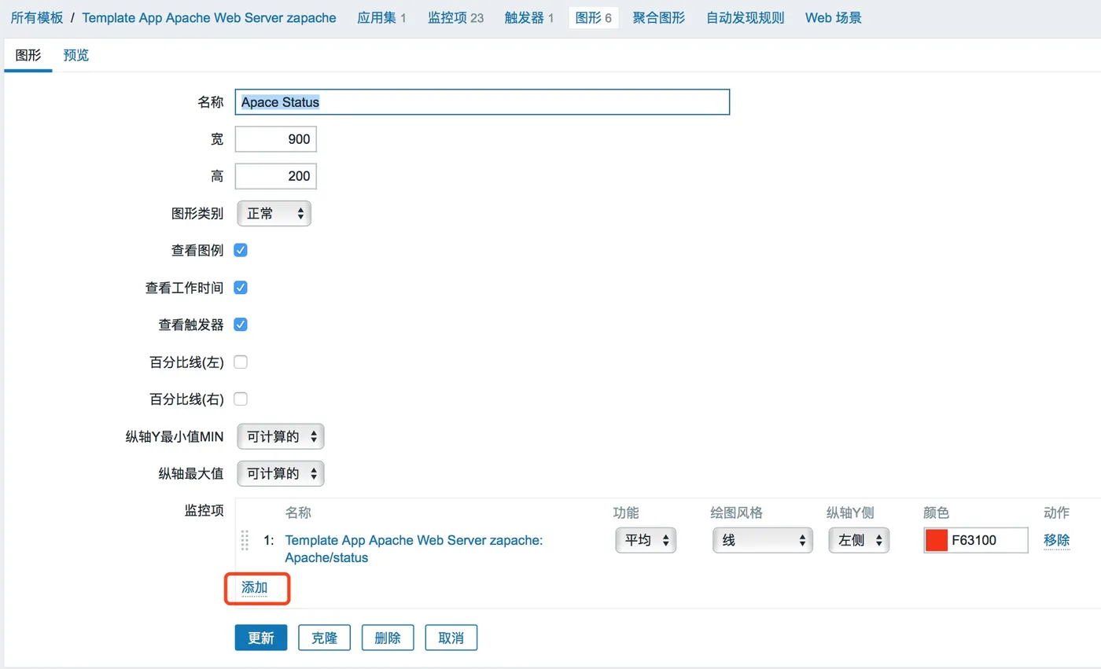Uncheck the 查看工作时间 checkbox
This screenshot has height=669, width=1101.
[x=241, y=288]
